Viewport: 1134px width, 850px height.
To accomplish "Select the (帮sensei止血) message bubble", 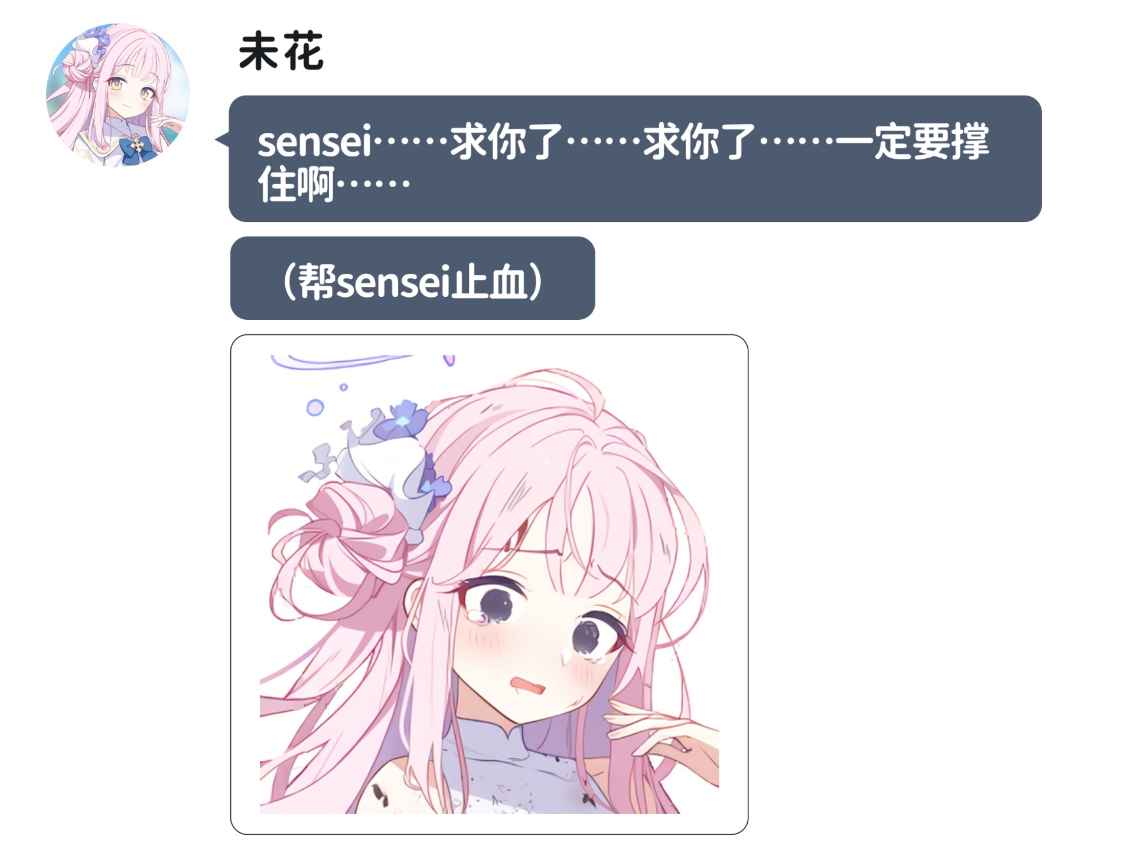I will pos(412,278).
